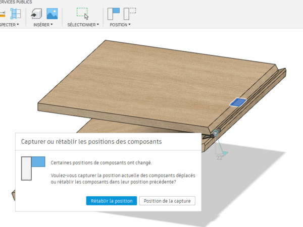Image resolution: width=303 pixels, height=227 pixels.
Task: Expand the SÉLECTIONNER dropdown
Action: tap(83, 24)
